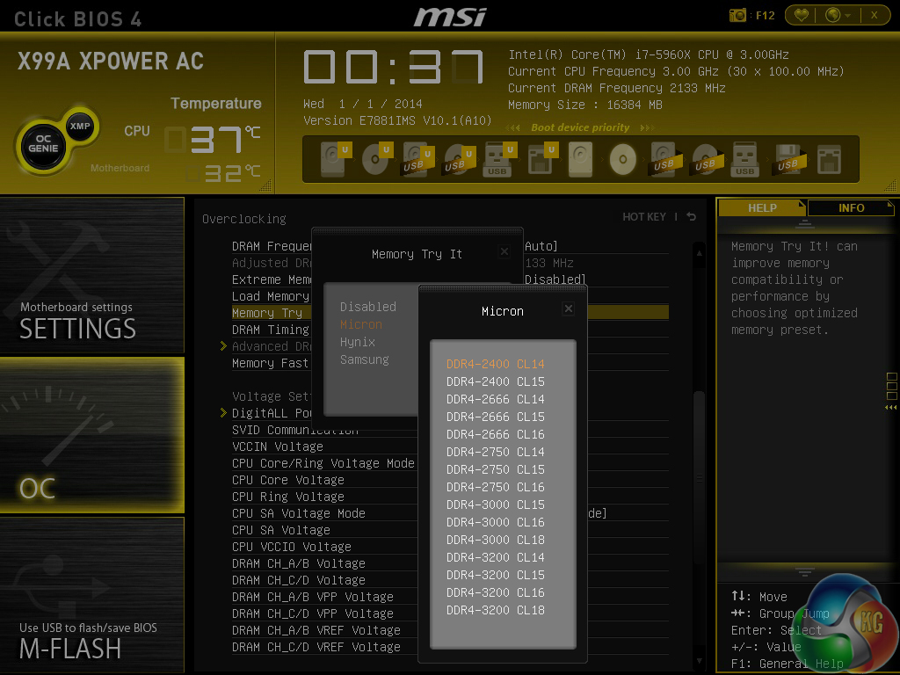Open the language dropdown arrow beside globe
900x675 pixels.
[848, 16]
